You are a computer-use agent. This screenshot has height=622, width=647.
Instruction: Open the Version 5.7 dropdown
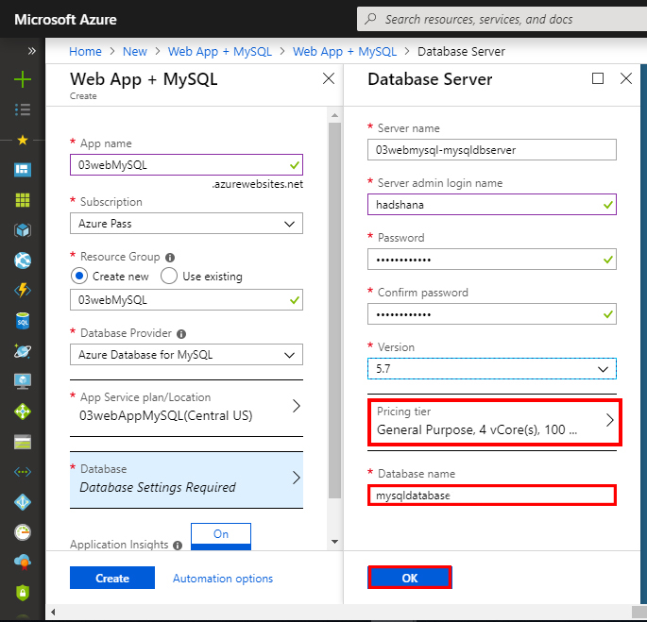click(x=492, y=369)
